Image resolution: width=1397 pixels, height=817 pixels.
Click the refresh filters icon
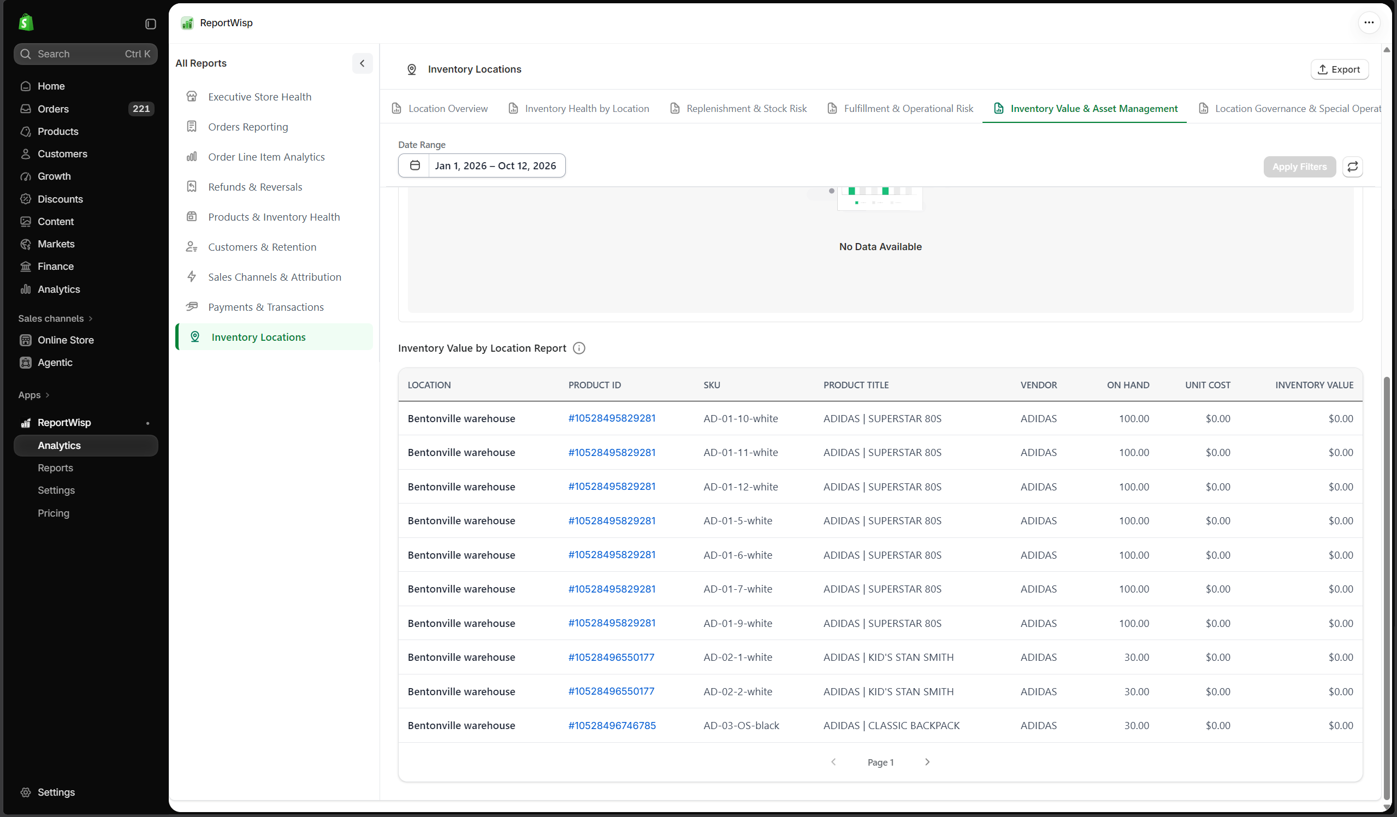pos(1352,167)
